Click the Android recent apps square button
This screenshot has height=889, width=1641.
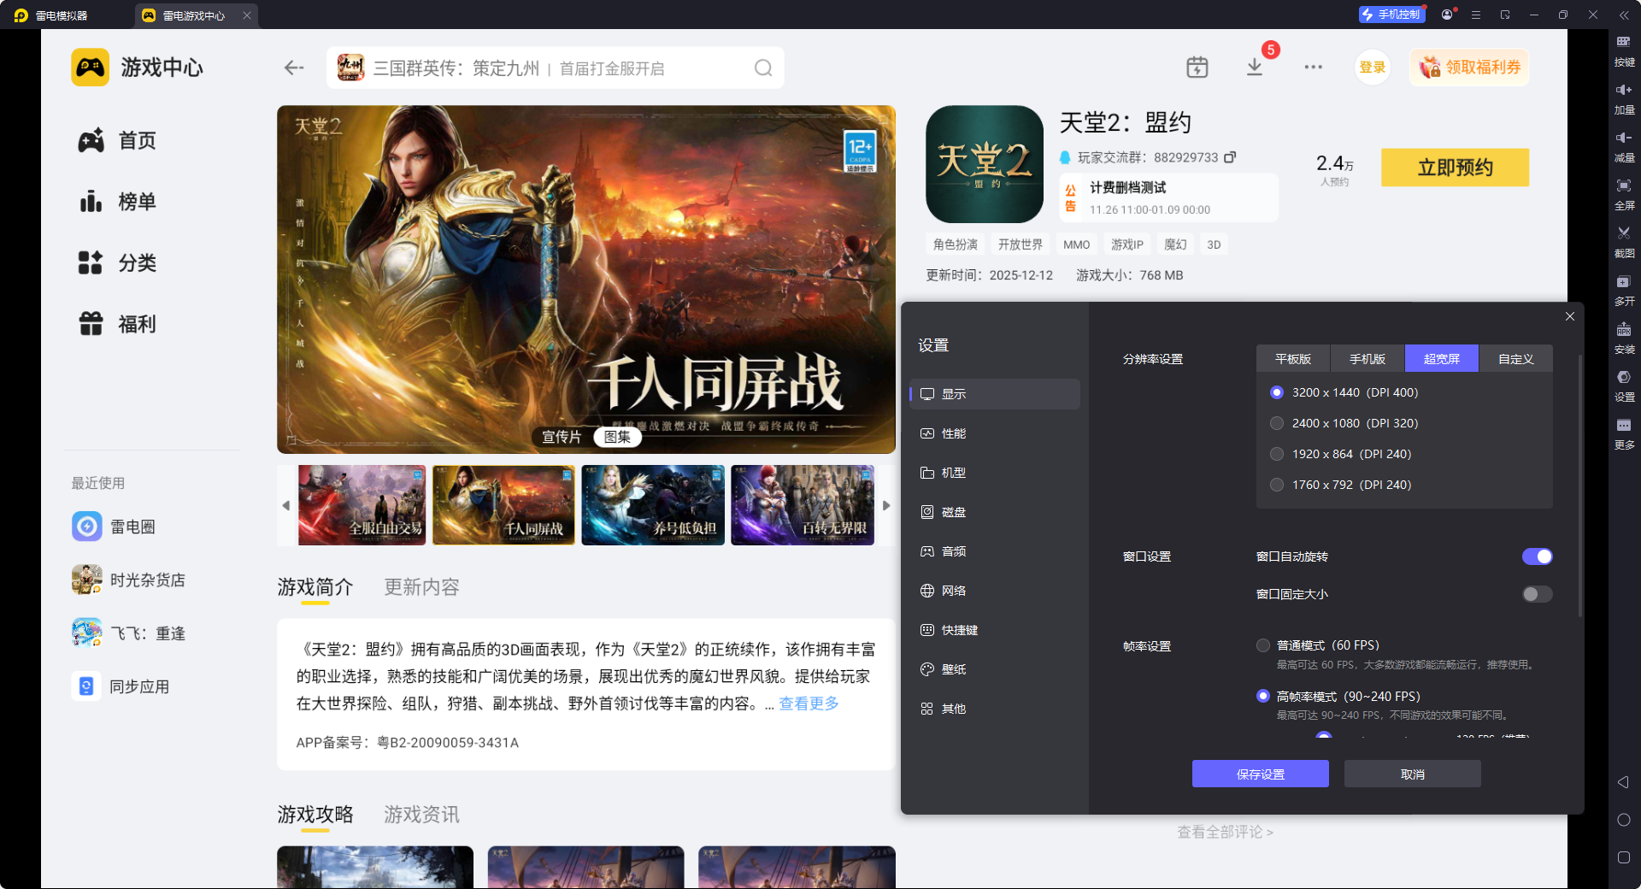(x=1623, y=857)
